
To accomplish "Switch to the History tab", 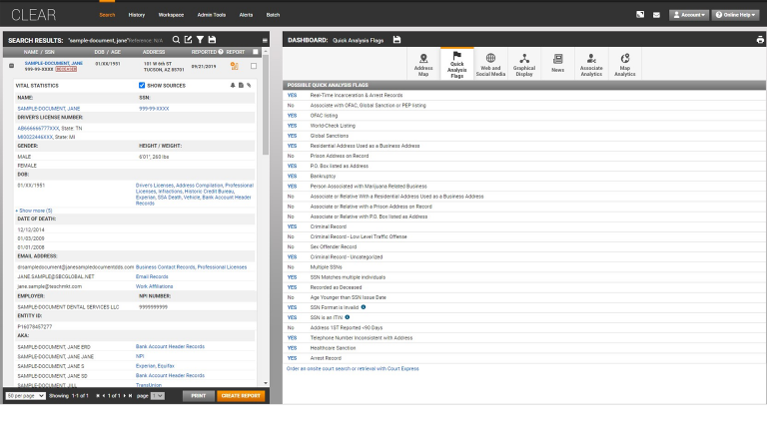I will click(x=137, y=15).
